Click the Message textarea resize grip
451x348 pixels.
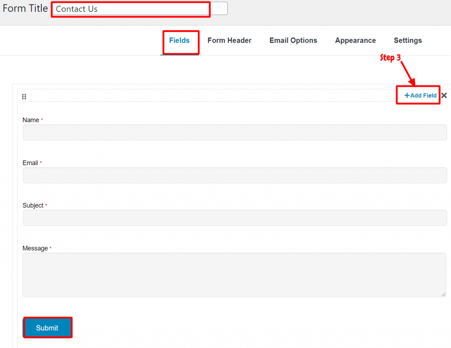point(443,294)
